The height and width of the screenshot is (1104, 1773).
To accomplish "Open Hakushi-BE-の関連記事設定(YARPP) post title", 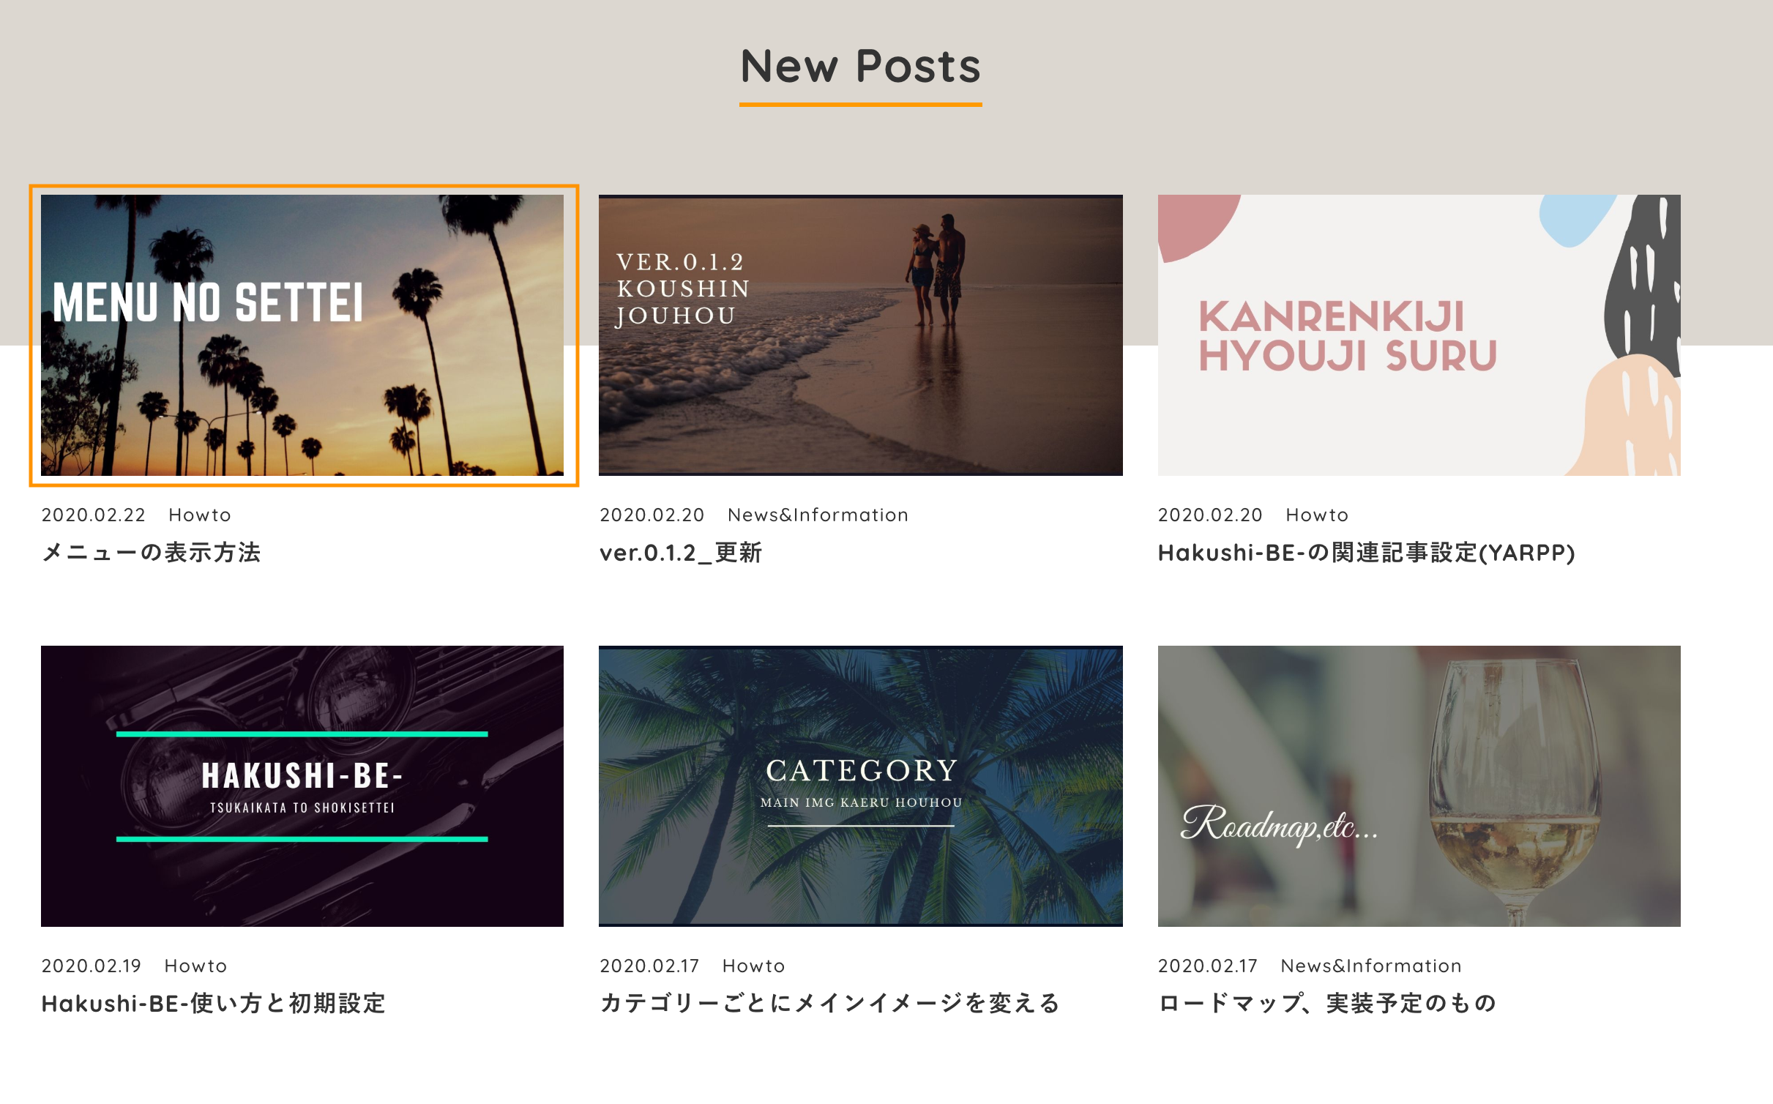I will point(1366,552).
